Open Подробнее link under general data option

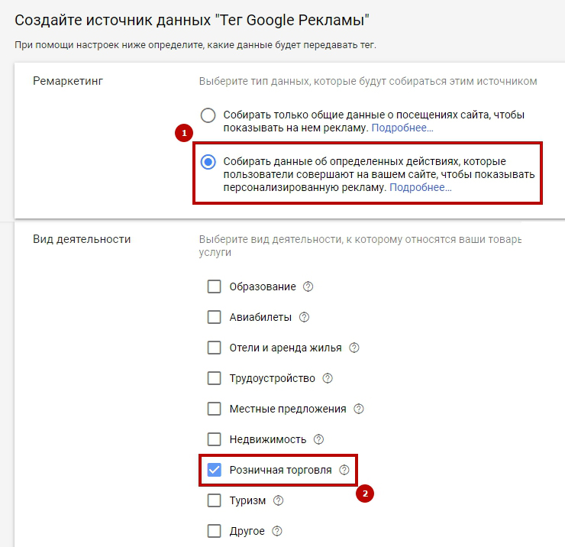coord(402,128)
